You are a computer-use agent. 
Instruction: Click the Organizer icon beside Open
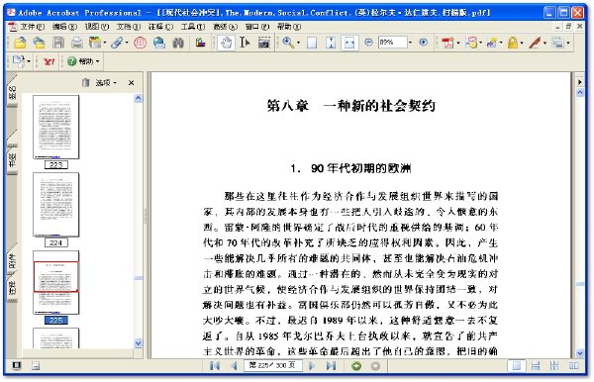click(39, 43)
